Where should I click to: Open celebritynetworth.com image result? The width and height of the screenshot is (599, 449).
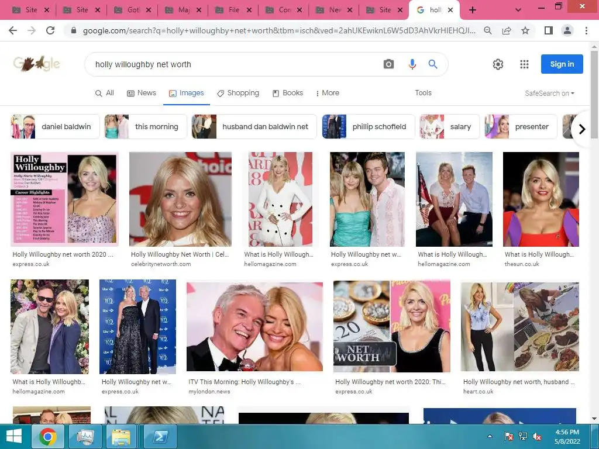180,199
